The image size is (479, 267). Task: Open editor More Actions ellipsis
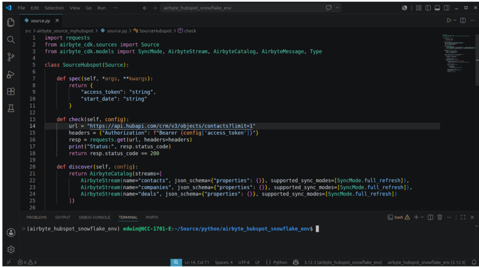pyautogui.click(x=472, y=21)
